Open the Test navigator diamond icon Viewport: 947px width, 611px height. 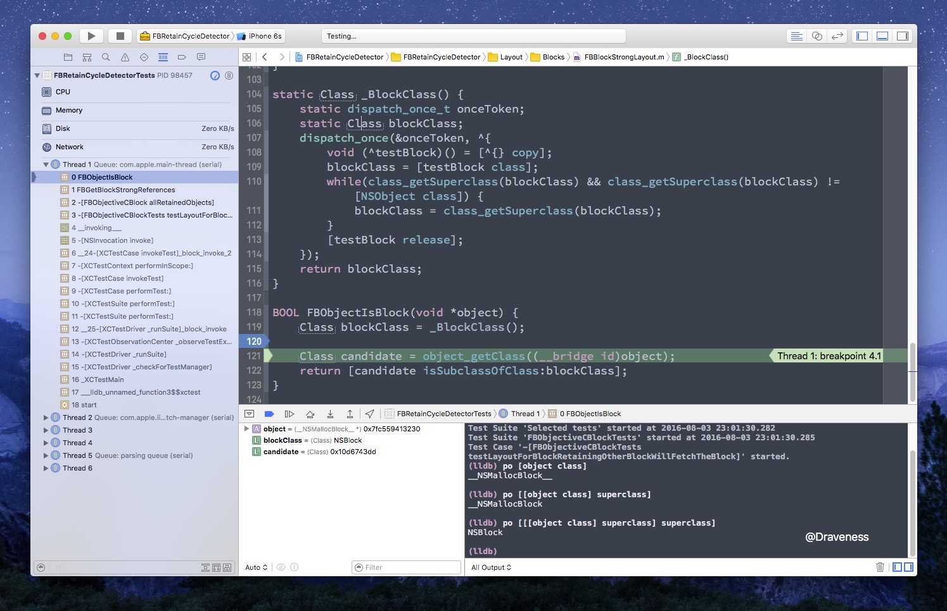pos(144,57)
